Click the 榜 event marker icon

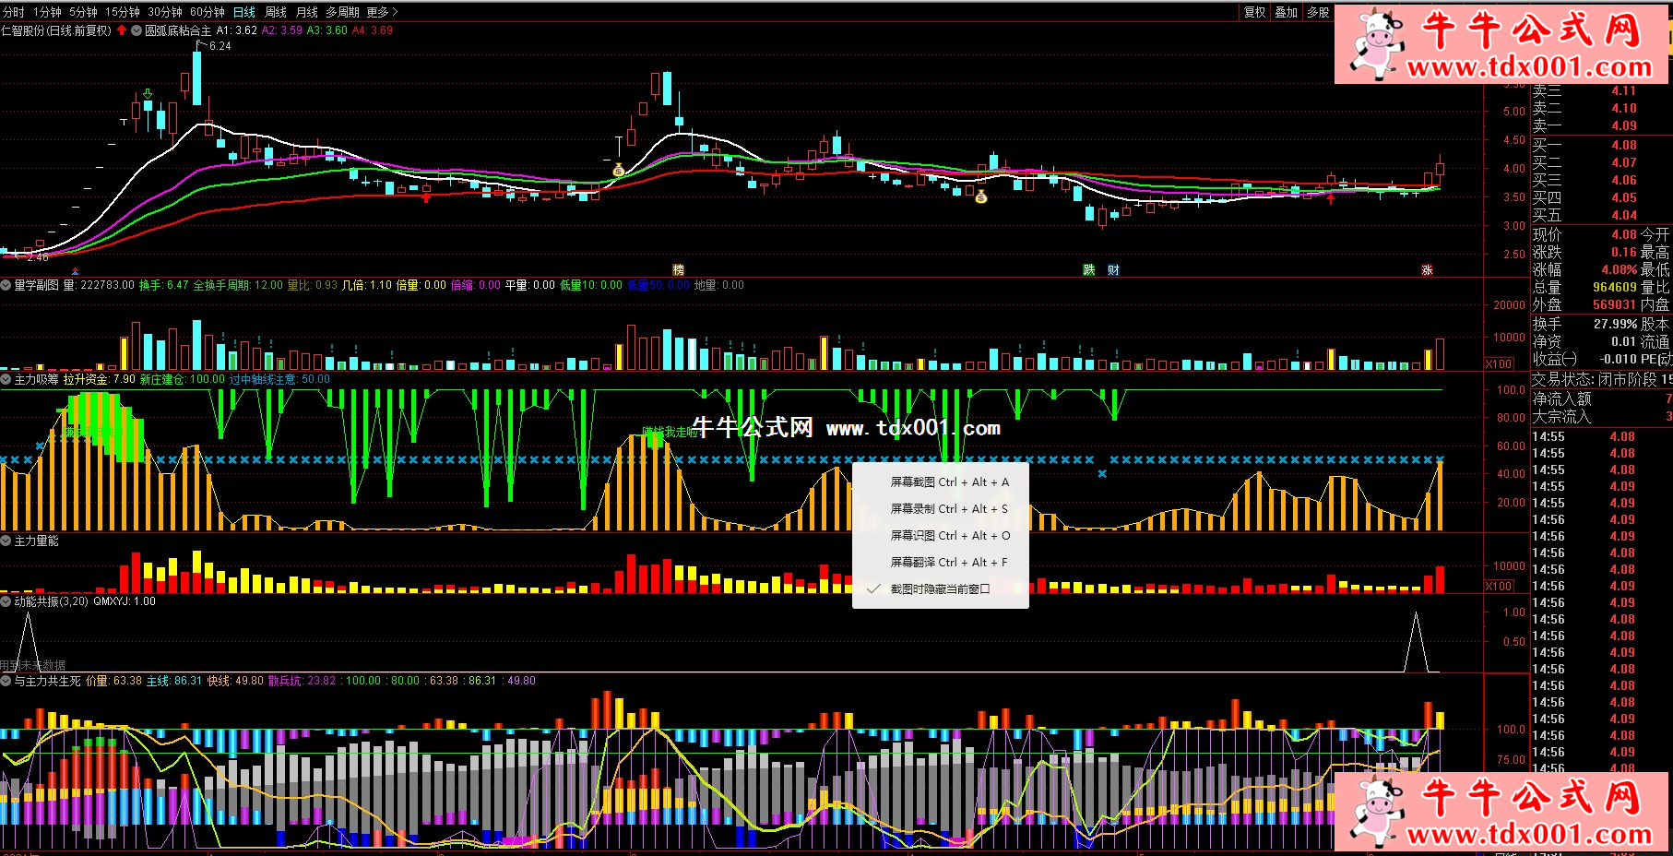(679, 270)
